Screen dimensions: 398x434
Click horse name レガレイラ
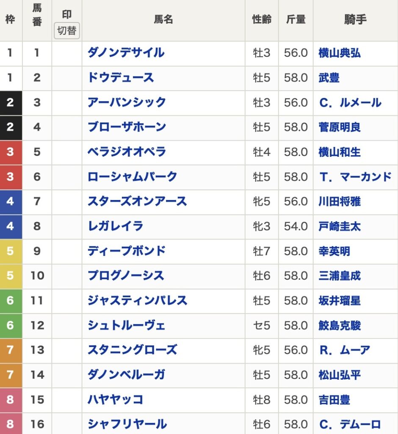pyautogui.click(x=115, y=226)
